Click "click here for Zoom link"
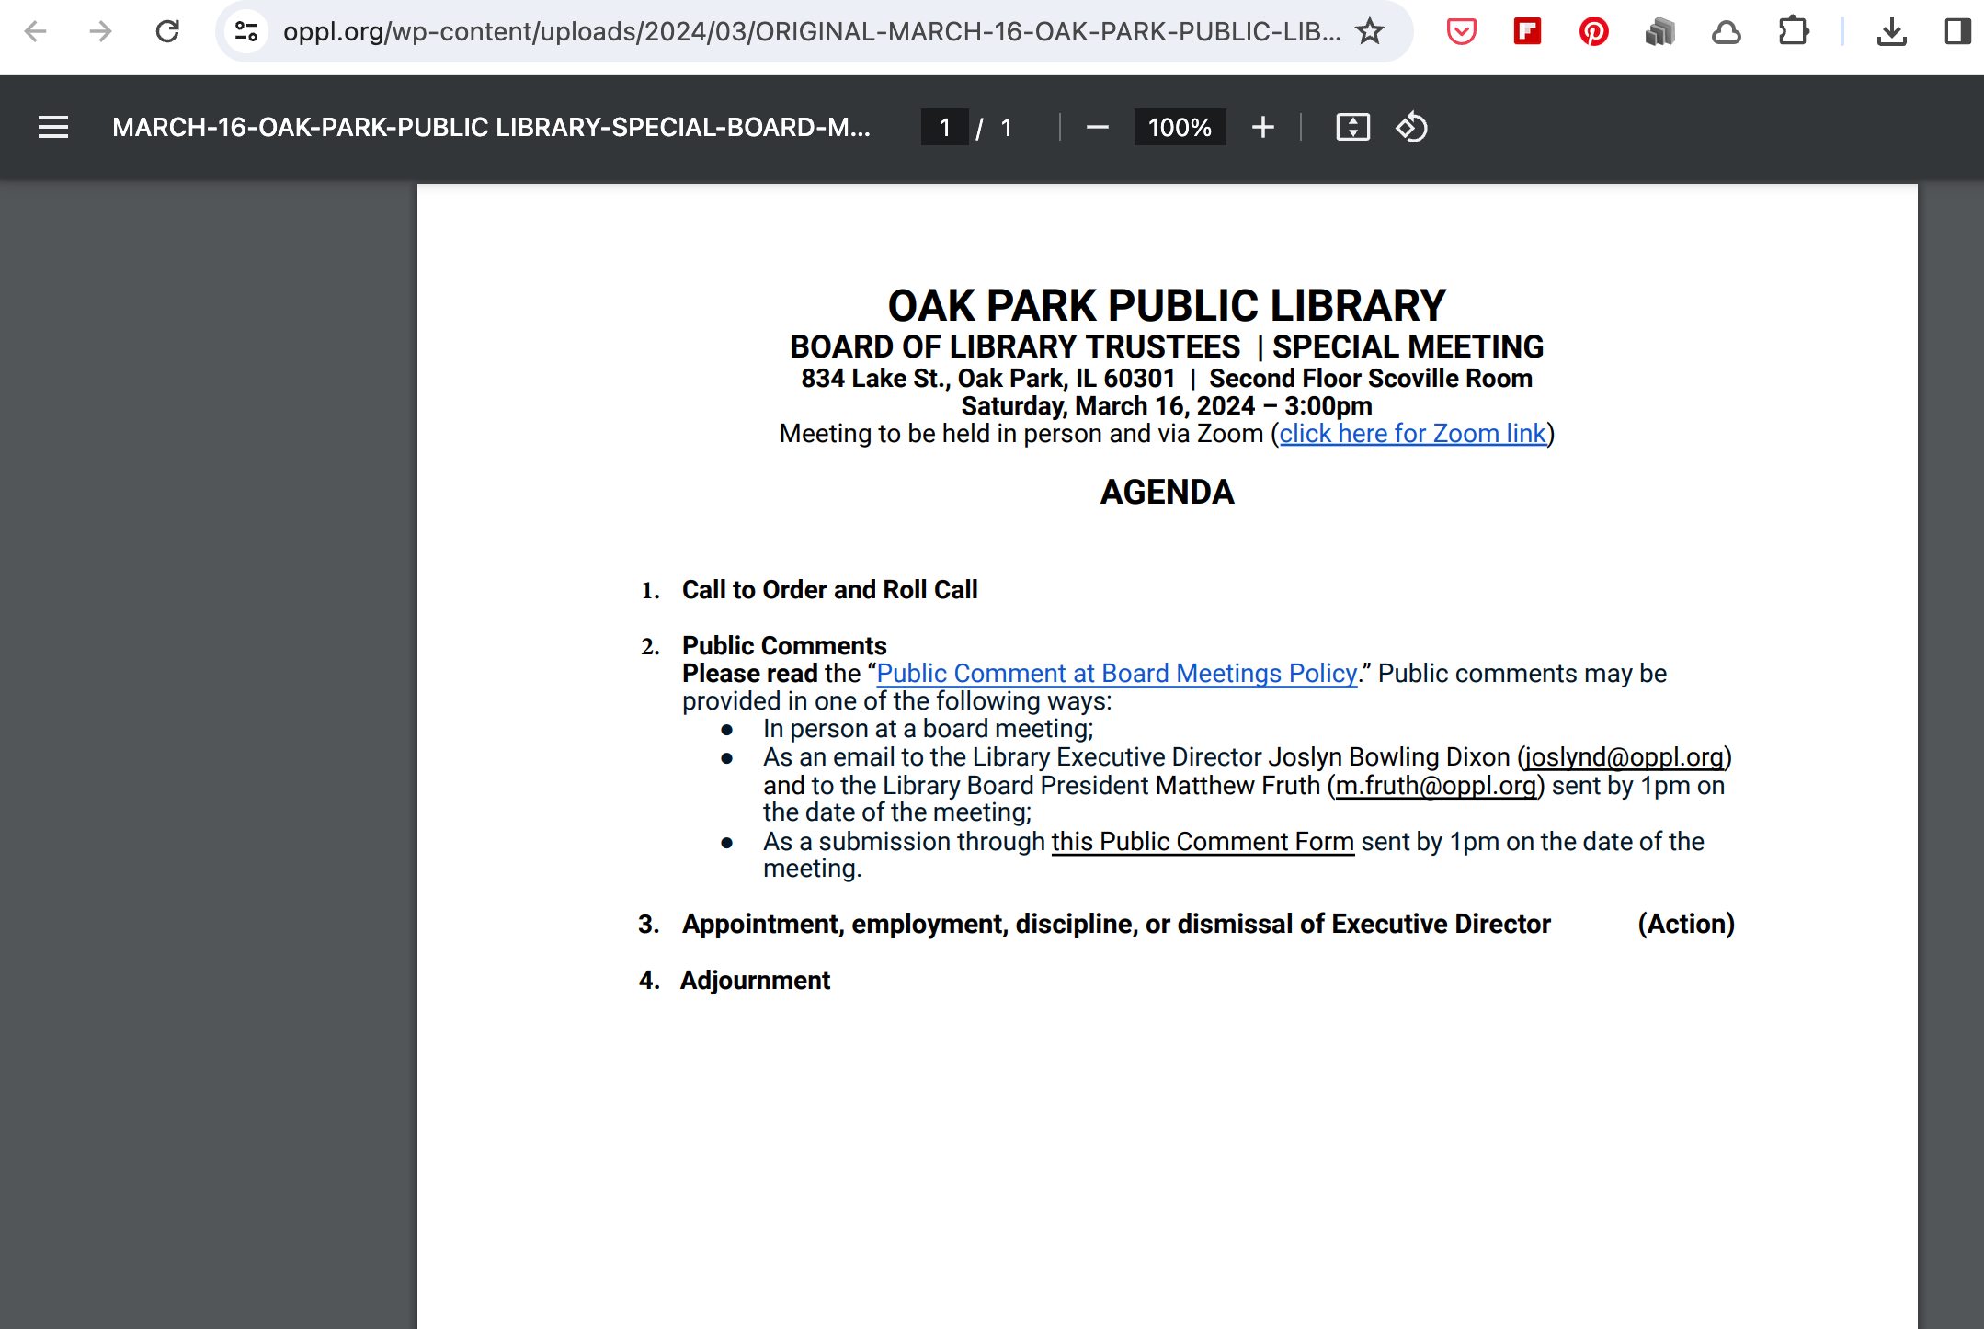 click(x=1412, y=433)
